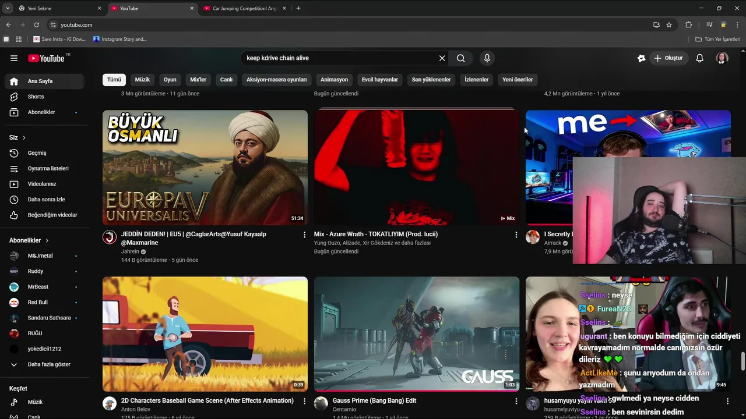Click Airrack channel avatar
Image resolution: width=746 pixels, height=419 pixels.
point(533,237)
